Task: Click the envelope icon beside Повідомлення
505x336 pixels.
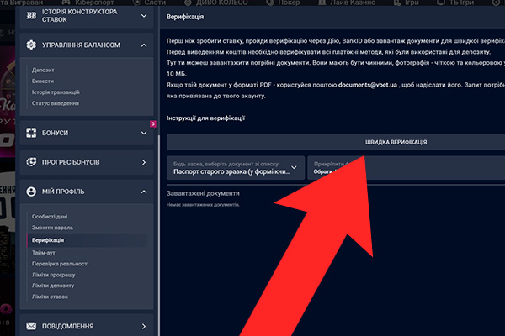Action: [31, 326]
